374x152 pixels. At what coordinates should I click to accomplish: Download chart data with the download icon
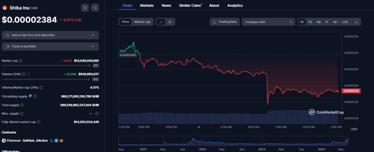pyautogui.click(x=356, y=22)
